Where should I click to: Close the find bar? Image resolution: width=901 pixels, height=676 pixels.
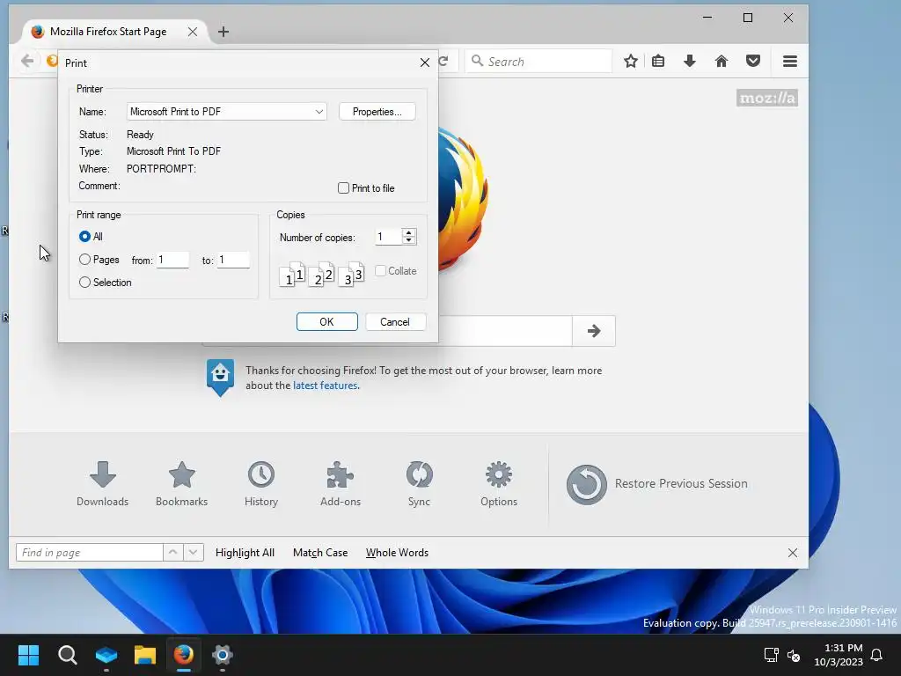(x=793, y=553)
